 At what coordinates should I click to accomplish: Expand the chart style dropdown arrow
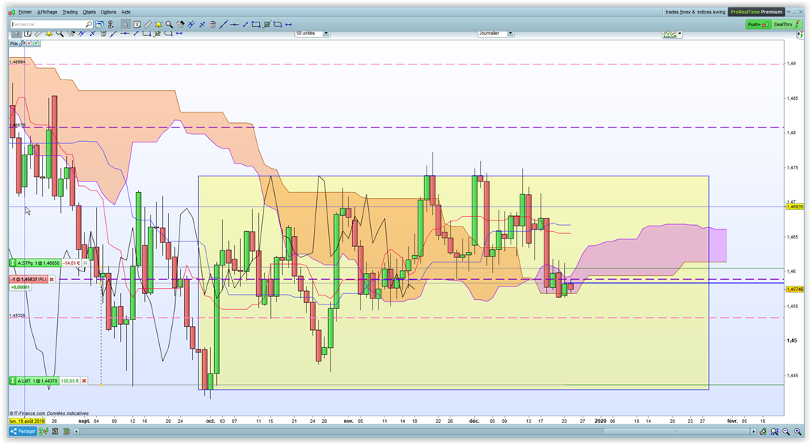tap(680, 34)
